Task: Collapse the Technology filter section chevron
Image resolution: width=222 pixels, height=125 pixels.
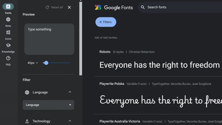Action: coord(70,121)
